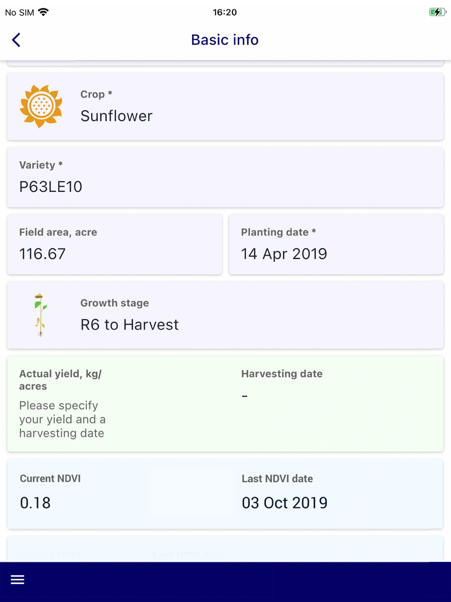Tap the 16:20 clock in status bar
Screen dimensions: 451x602
coord(225,12)
